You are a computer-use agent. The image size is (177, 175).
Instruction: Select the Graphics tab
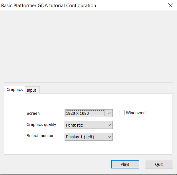click(x=14, y=90)
